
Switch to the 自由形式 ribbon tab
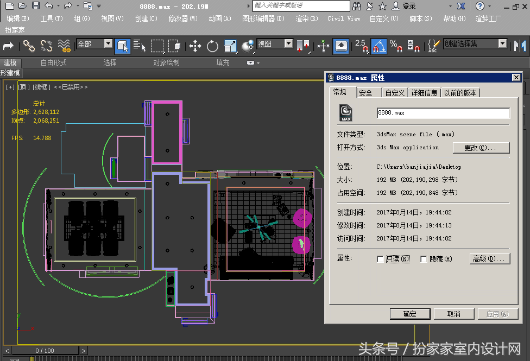coord(53,63)
